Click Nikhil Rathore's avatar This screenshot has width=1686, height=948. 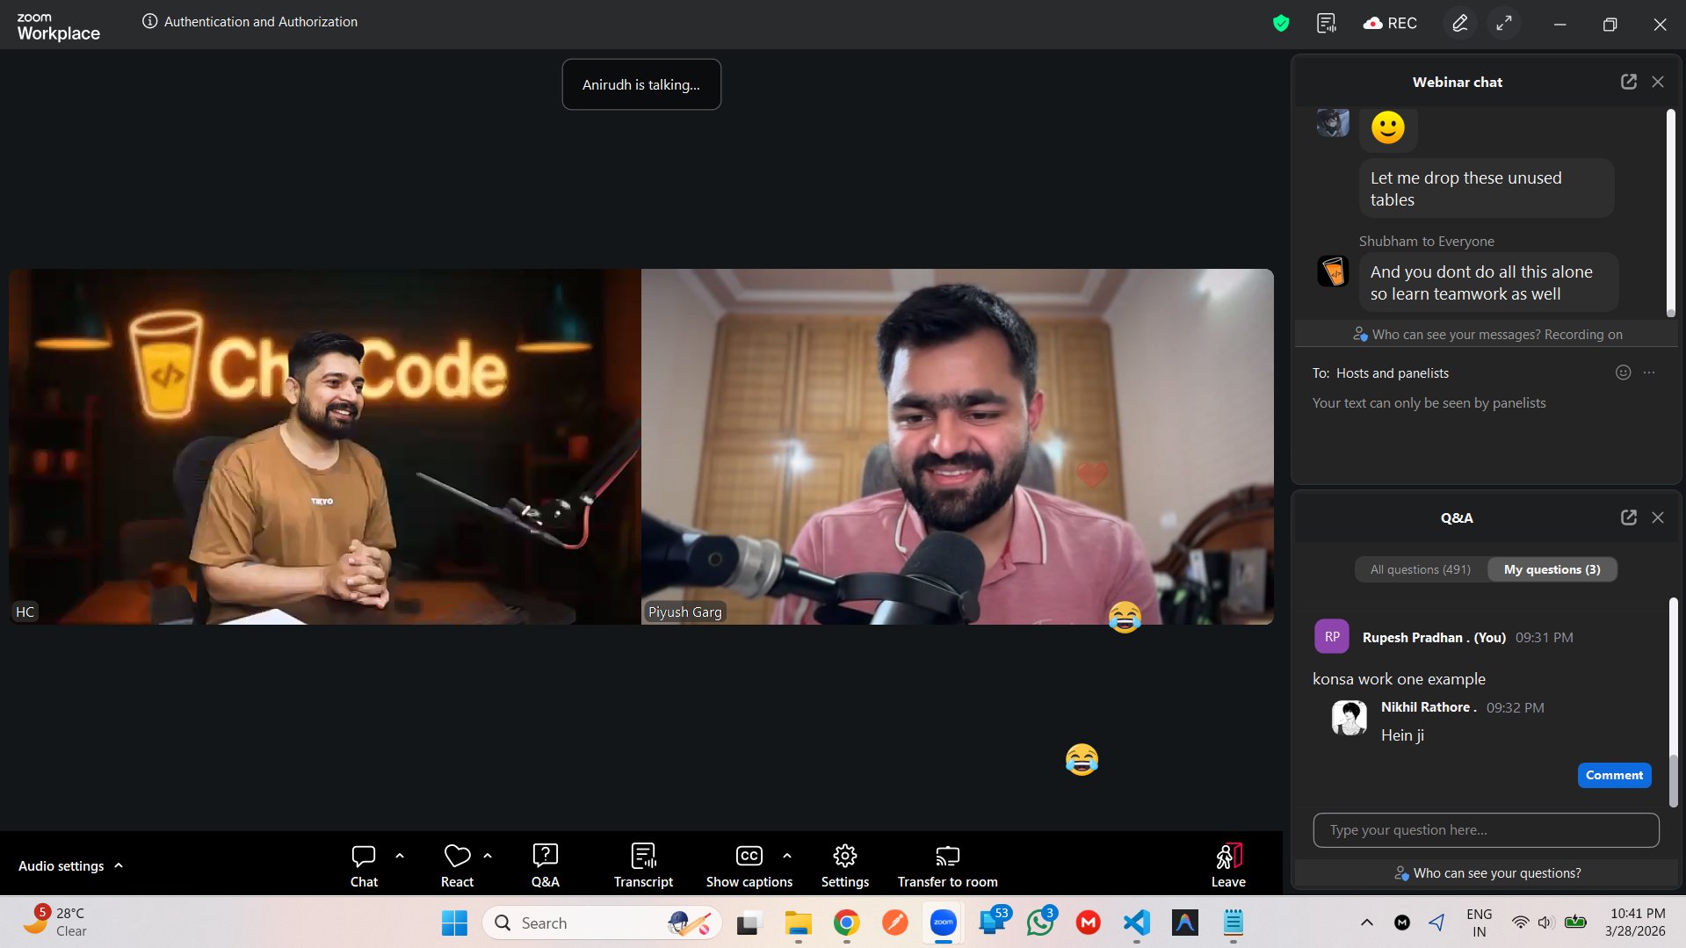click(x=1349, y=717)
